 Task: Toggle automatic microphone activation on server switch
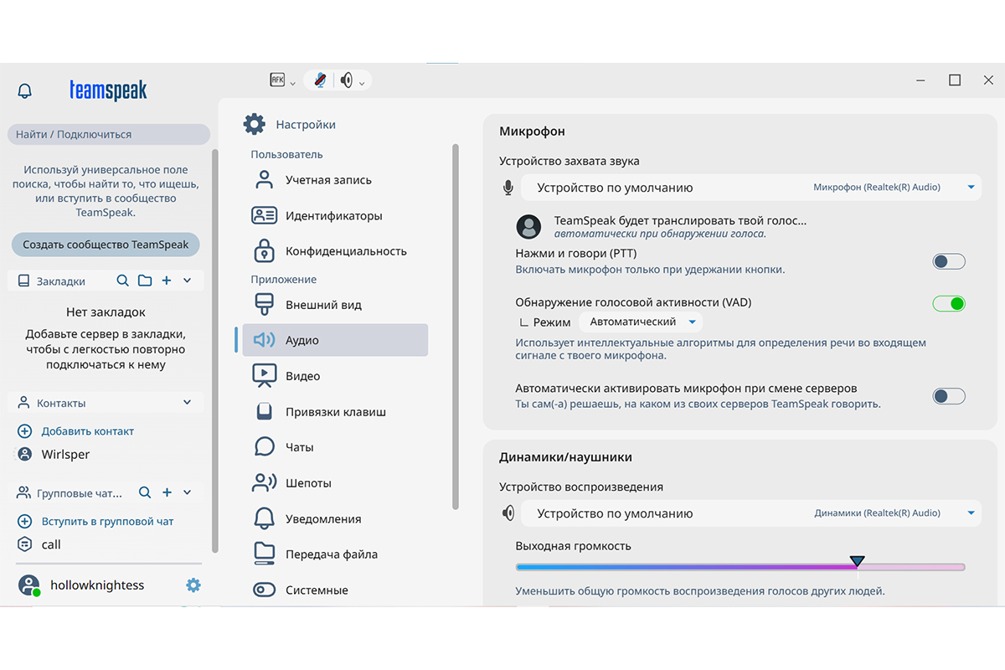pyautogui.click(x=948, y=395)
